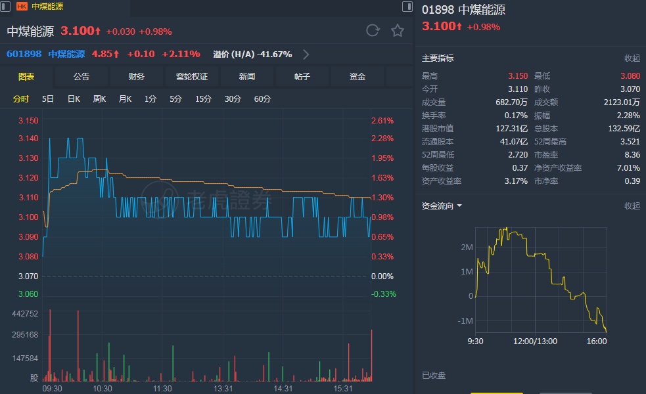The width and height of the screenshot is (646, 394).
Task: Select the 分时 chart period
Action: click(20, 98)
